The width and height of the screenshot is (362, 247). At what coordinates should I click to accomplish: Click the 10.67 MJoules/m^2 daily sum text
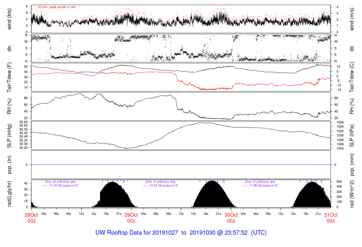pos(161,186)
